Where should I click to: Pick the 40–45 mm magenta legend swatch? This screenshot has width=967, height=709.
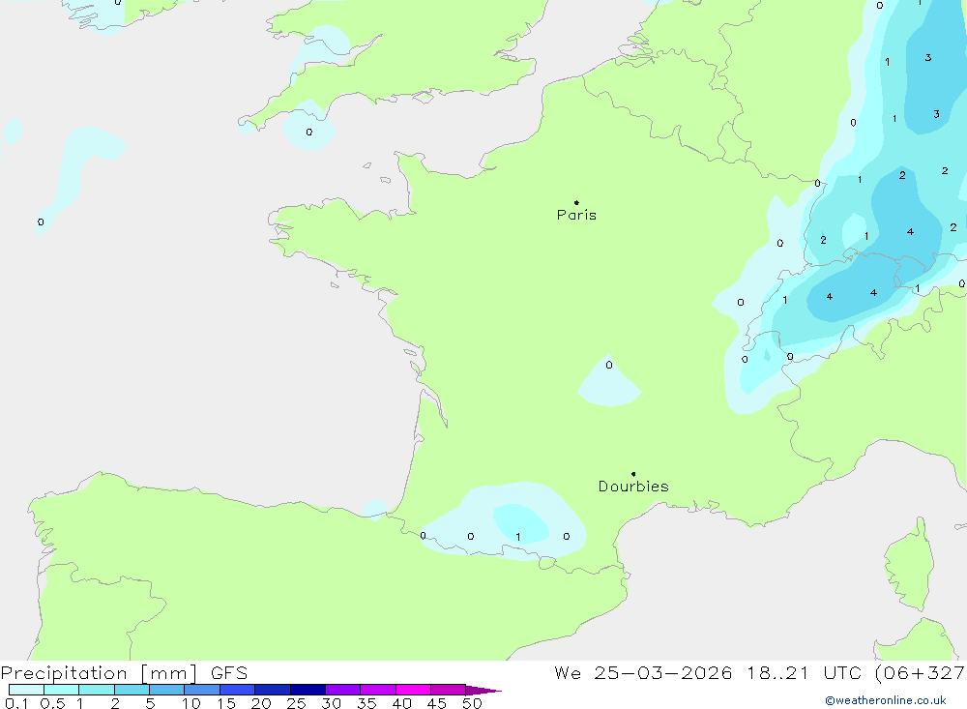(413, 690)
